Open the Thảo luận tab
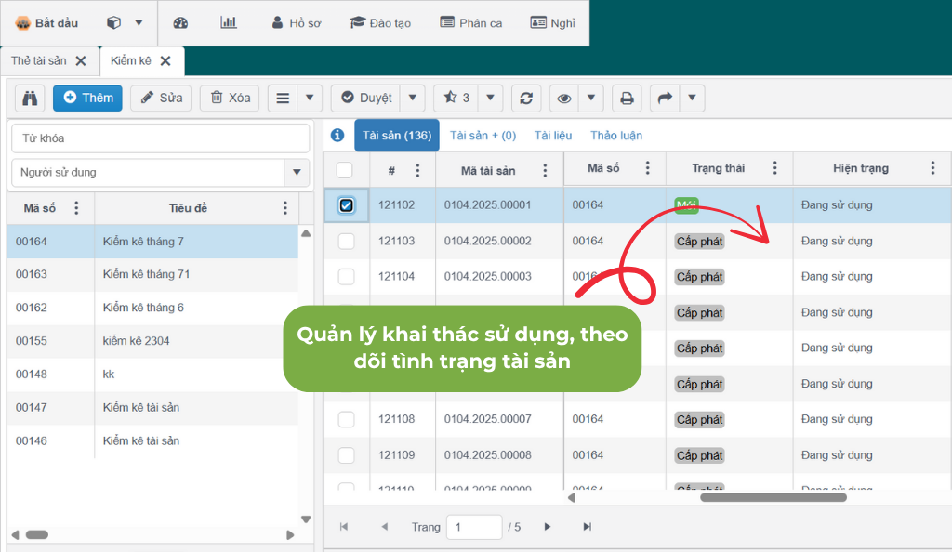The image size is (952, 552). (x=616, y=136)
